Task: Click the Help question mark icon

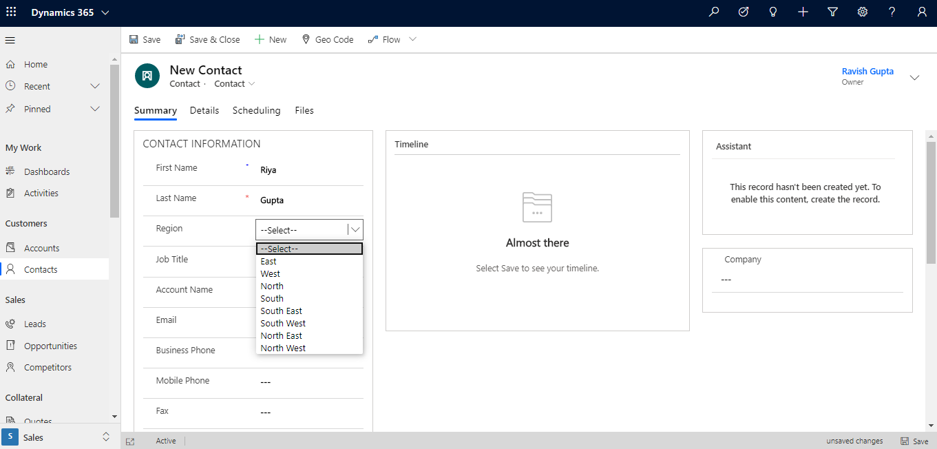Action: (892, 12)
